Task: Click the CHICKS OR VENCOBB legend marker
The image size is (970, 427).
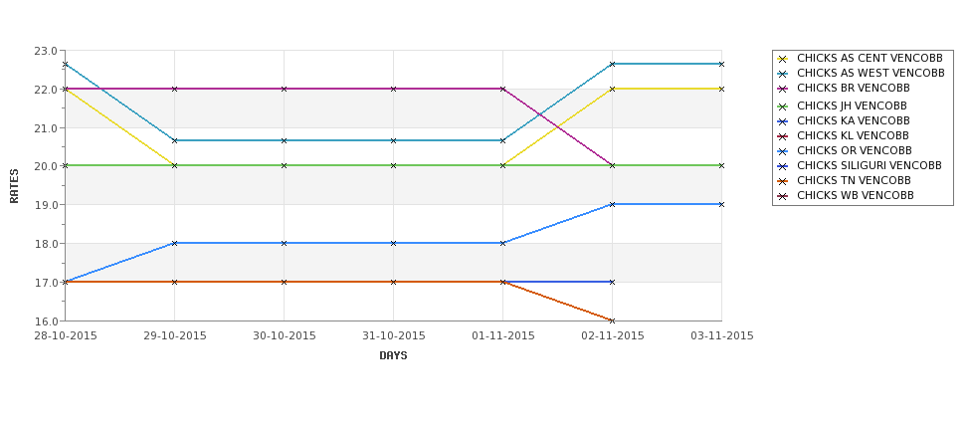Action: pyautogui.click(x=783, y=151)
